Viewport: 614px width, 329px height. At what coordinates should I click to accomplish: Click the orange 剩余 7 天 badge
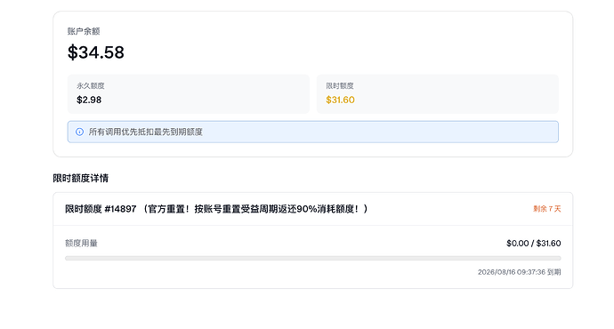tap(547, 209)
